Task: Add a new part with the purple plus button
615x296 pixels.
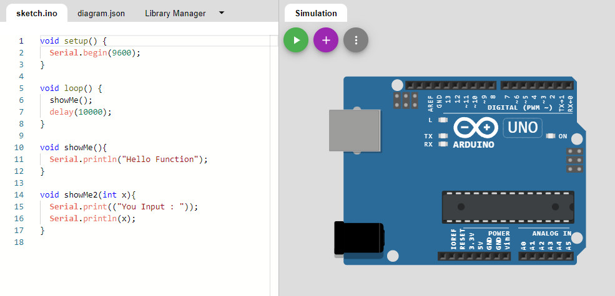Action: pyautogui.click(x=326, y=40)
